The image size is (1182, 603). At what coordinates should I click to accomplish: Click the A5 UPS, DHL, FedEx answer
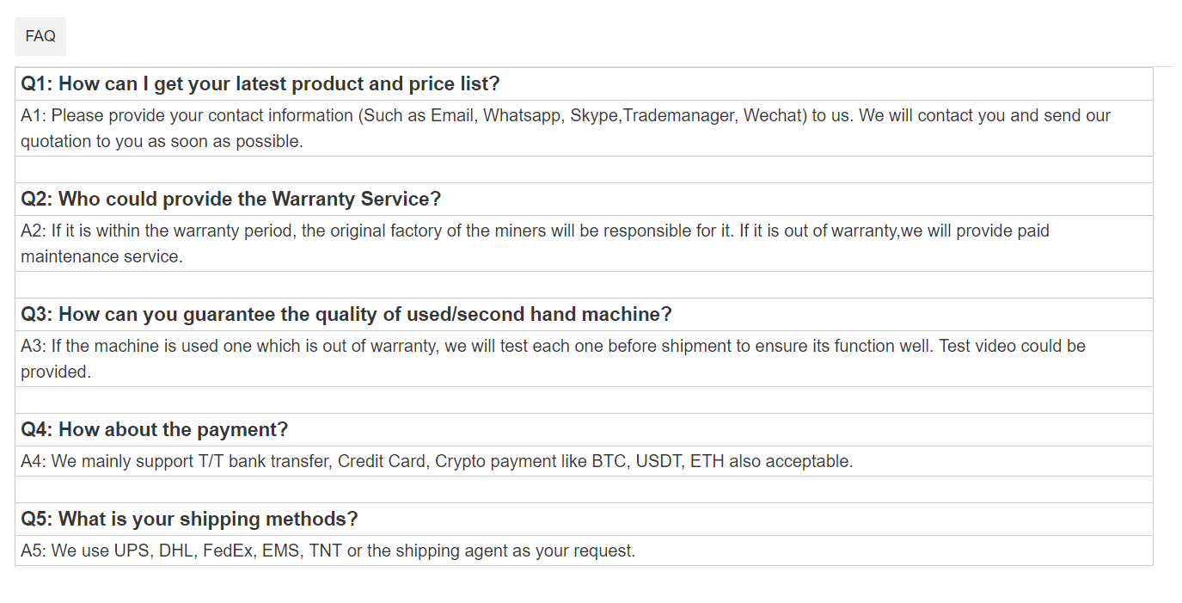coord(328,551)
